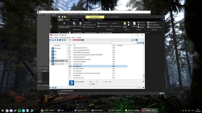Screen dimensions: 202x113
Task: Select sound row number 109 lasting 0:14
Action: point(98,73)
